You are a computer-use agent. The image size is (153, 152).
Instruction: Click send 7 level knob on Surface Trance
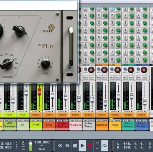point(92,52)
